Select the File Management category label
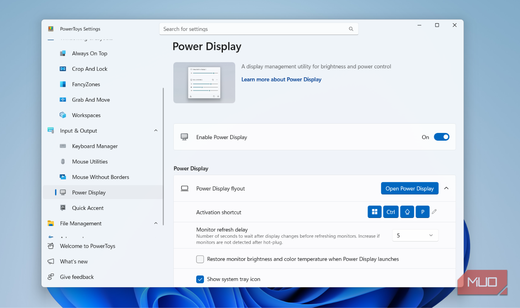Screen dimensions: 520x308 tap(81, 223)
